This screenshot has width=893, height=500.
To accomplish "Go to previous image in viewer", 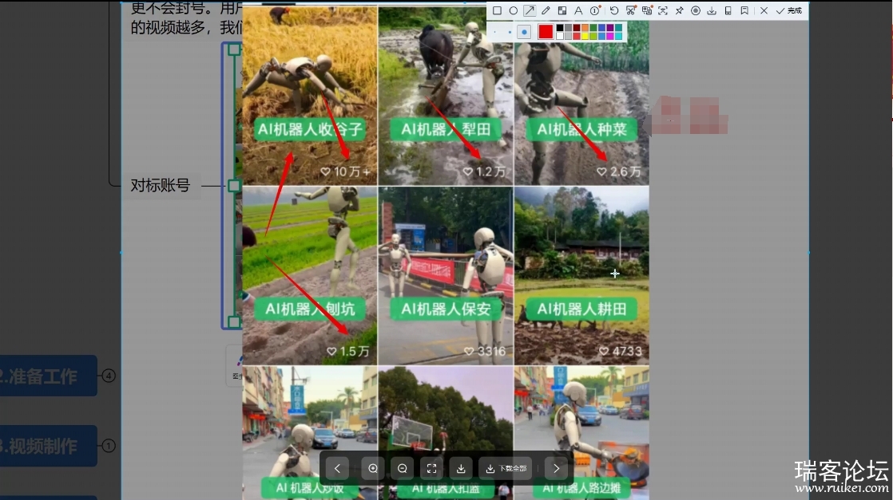I will click(x=337, y=469).
